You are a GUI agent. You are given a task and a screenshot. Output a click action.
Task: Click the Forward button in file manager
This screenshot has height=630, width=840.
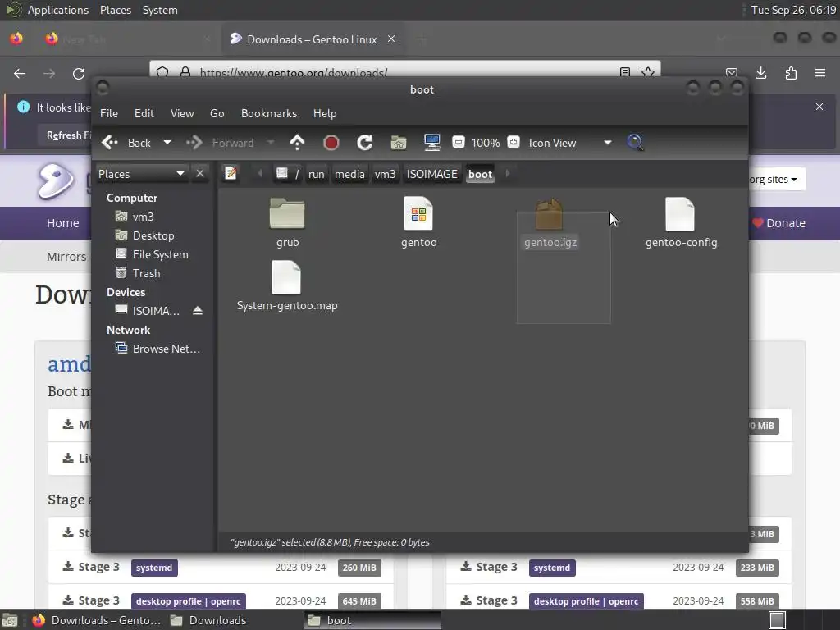click(220, 143)
